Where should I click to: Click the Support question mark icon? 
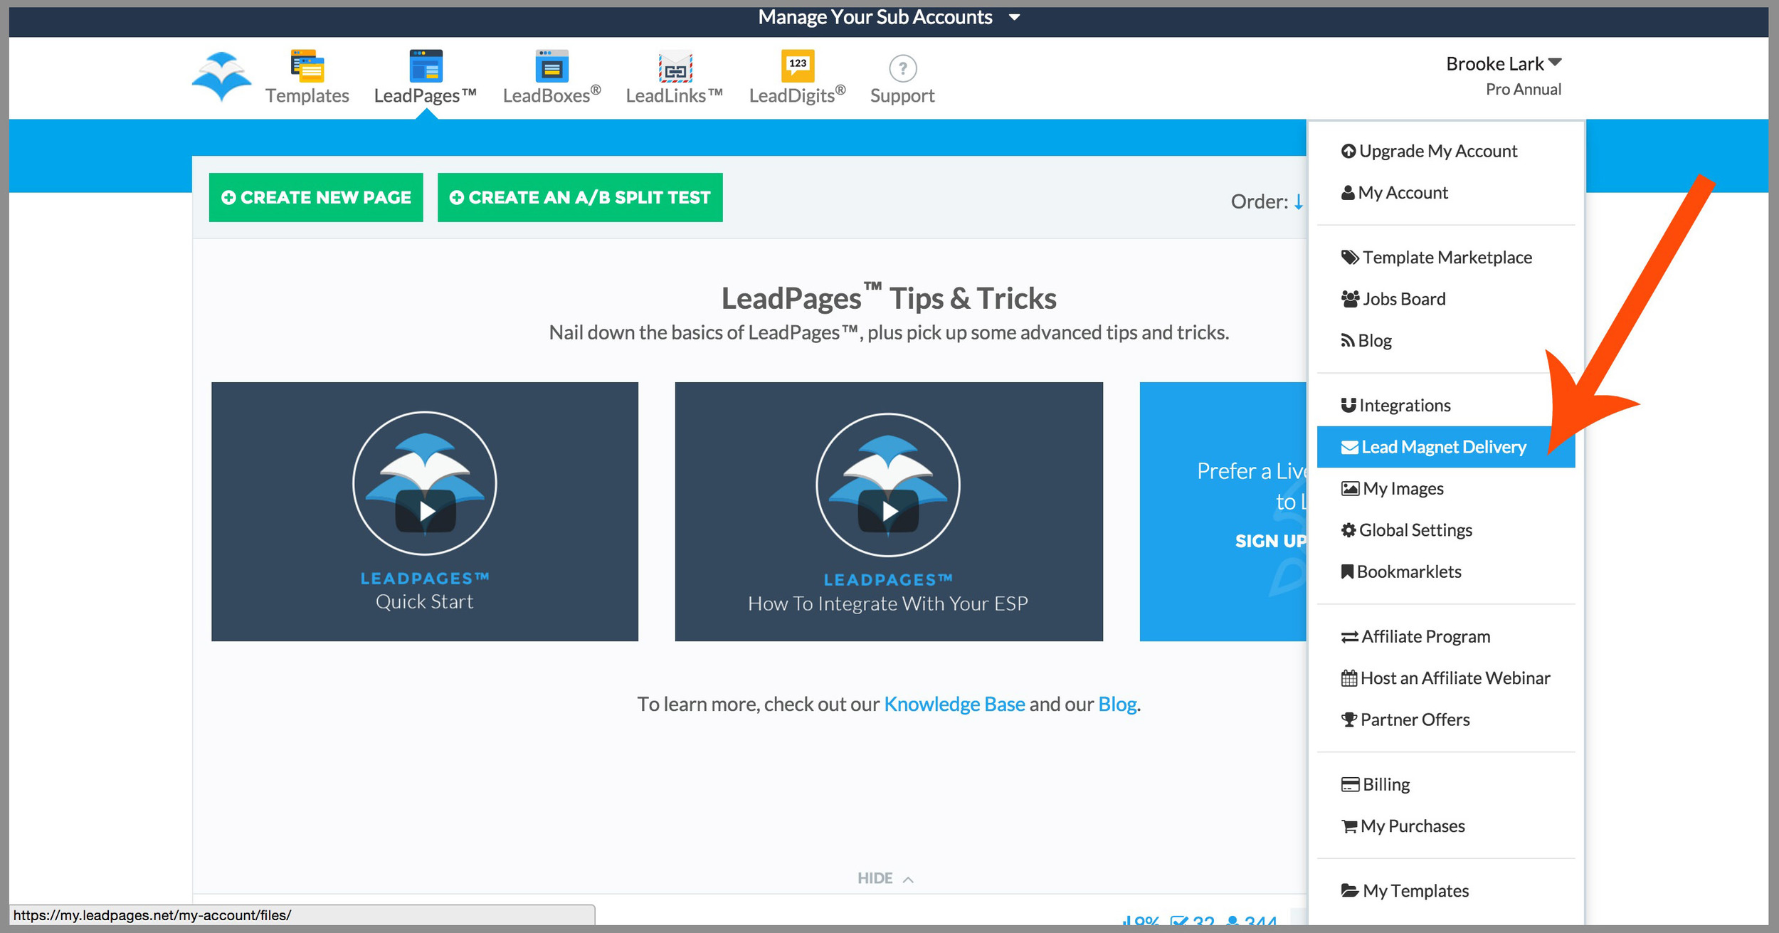(902, 68)
